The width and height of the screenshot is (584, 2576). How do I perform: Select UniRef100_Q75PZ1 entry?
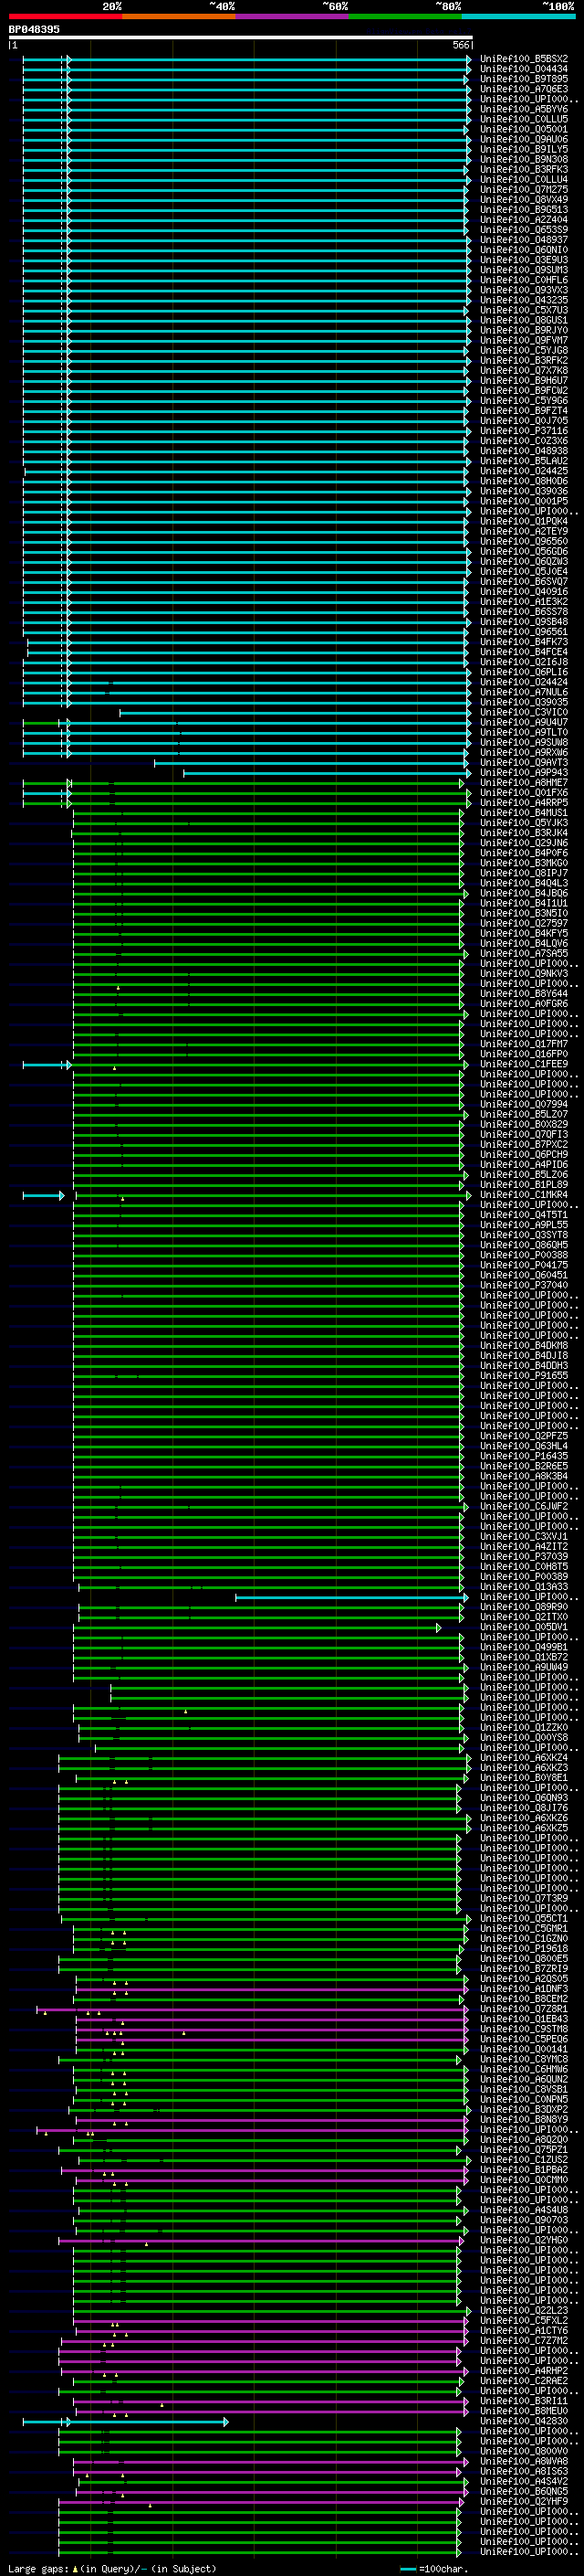click(524, 2149)
